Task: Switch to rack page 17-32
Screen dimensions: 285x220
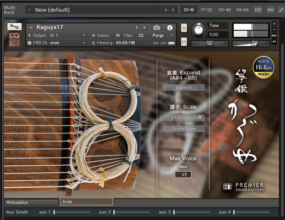Action: point(207,10)
